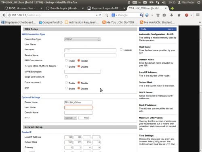Click the Password input field
The width and height of the screenshot is (202, 152).
point(90,50)
